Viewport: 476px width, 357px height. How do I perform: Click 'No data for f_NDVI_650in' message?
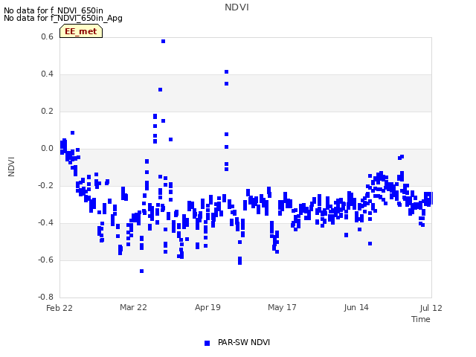54,10
